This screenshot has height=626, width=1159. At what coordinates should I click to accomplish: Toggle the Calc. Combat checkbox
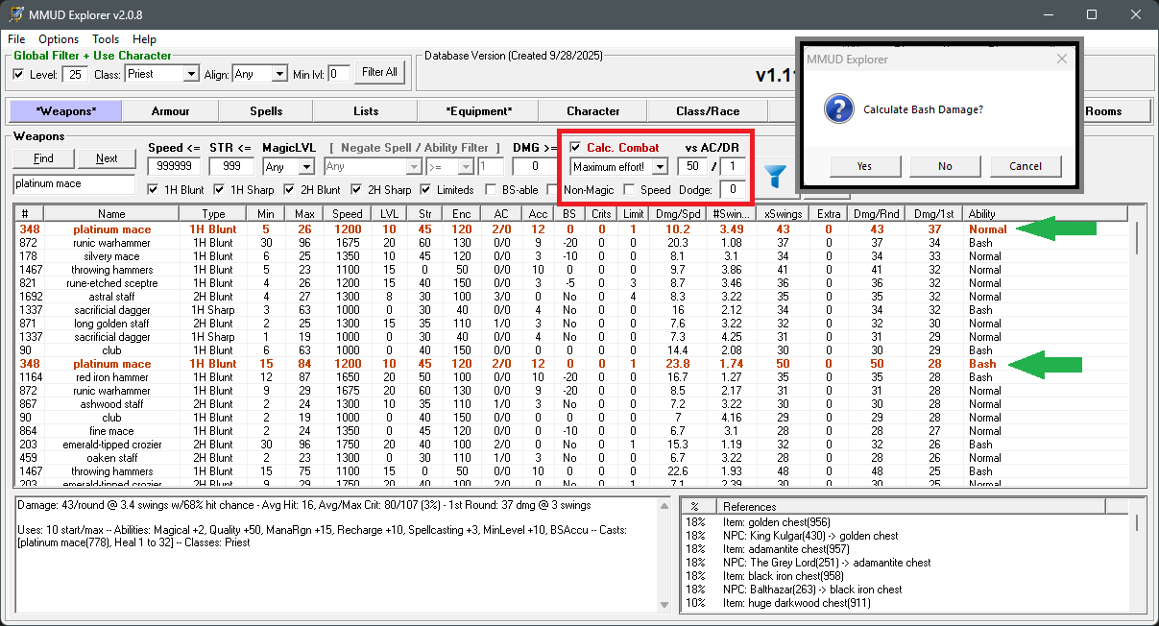575,147
